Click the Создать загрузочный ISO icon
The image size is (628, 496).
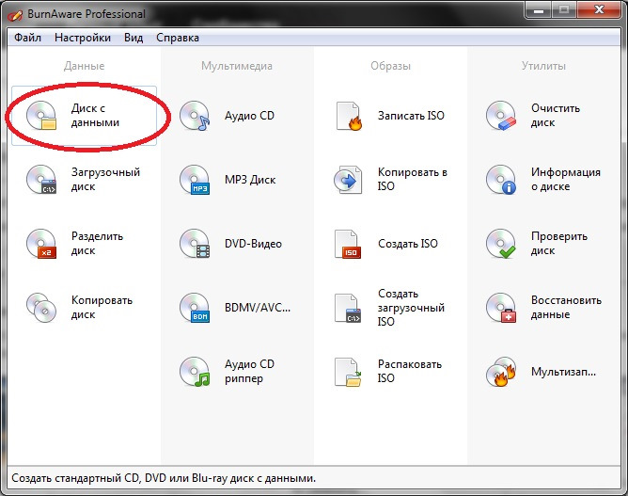point(348,308)
